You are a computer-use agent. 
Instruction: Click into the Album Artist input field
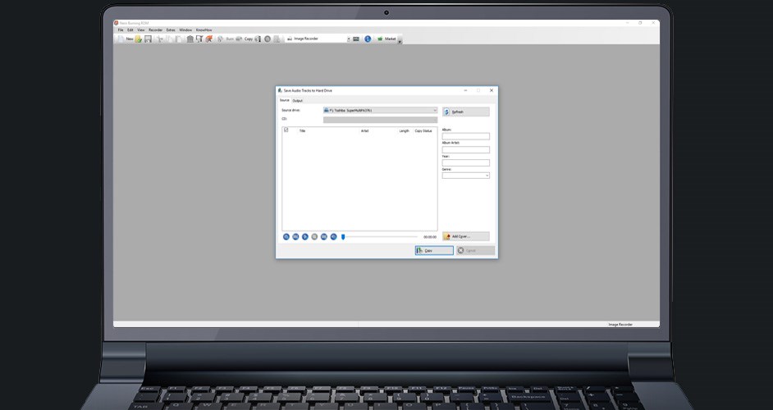tap(466, 149)
